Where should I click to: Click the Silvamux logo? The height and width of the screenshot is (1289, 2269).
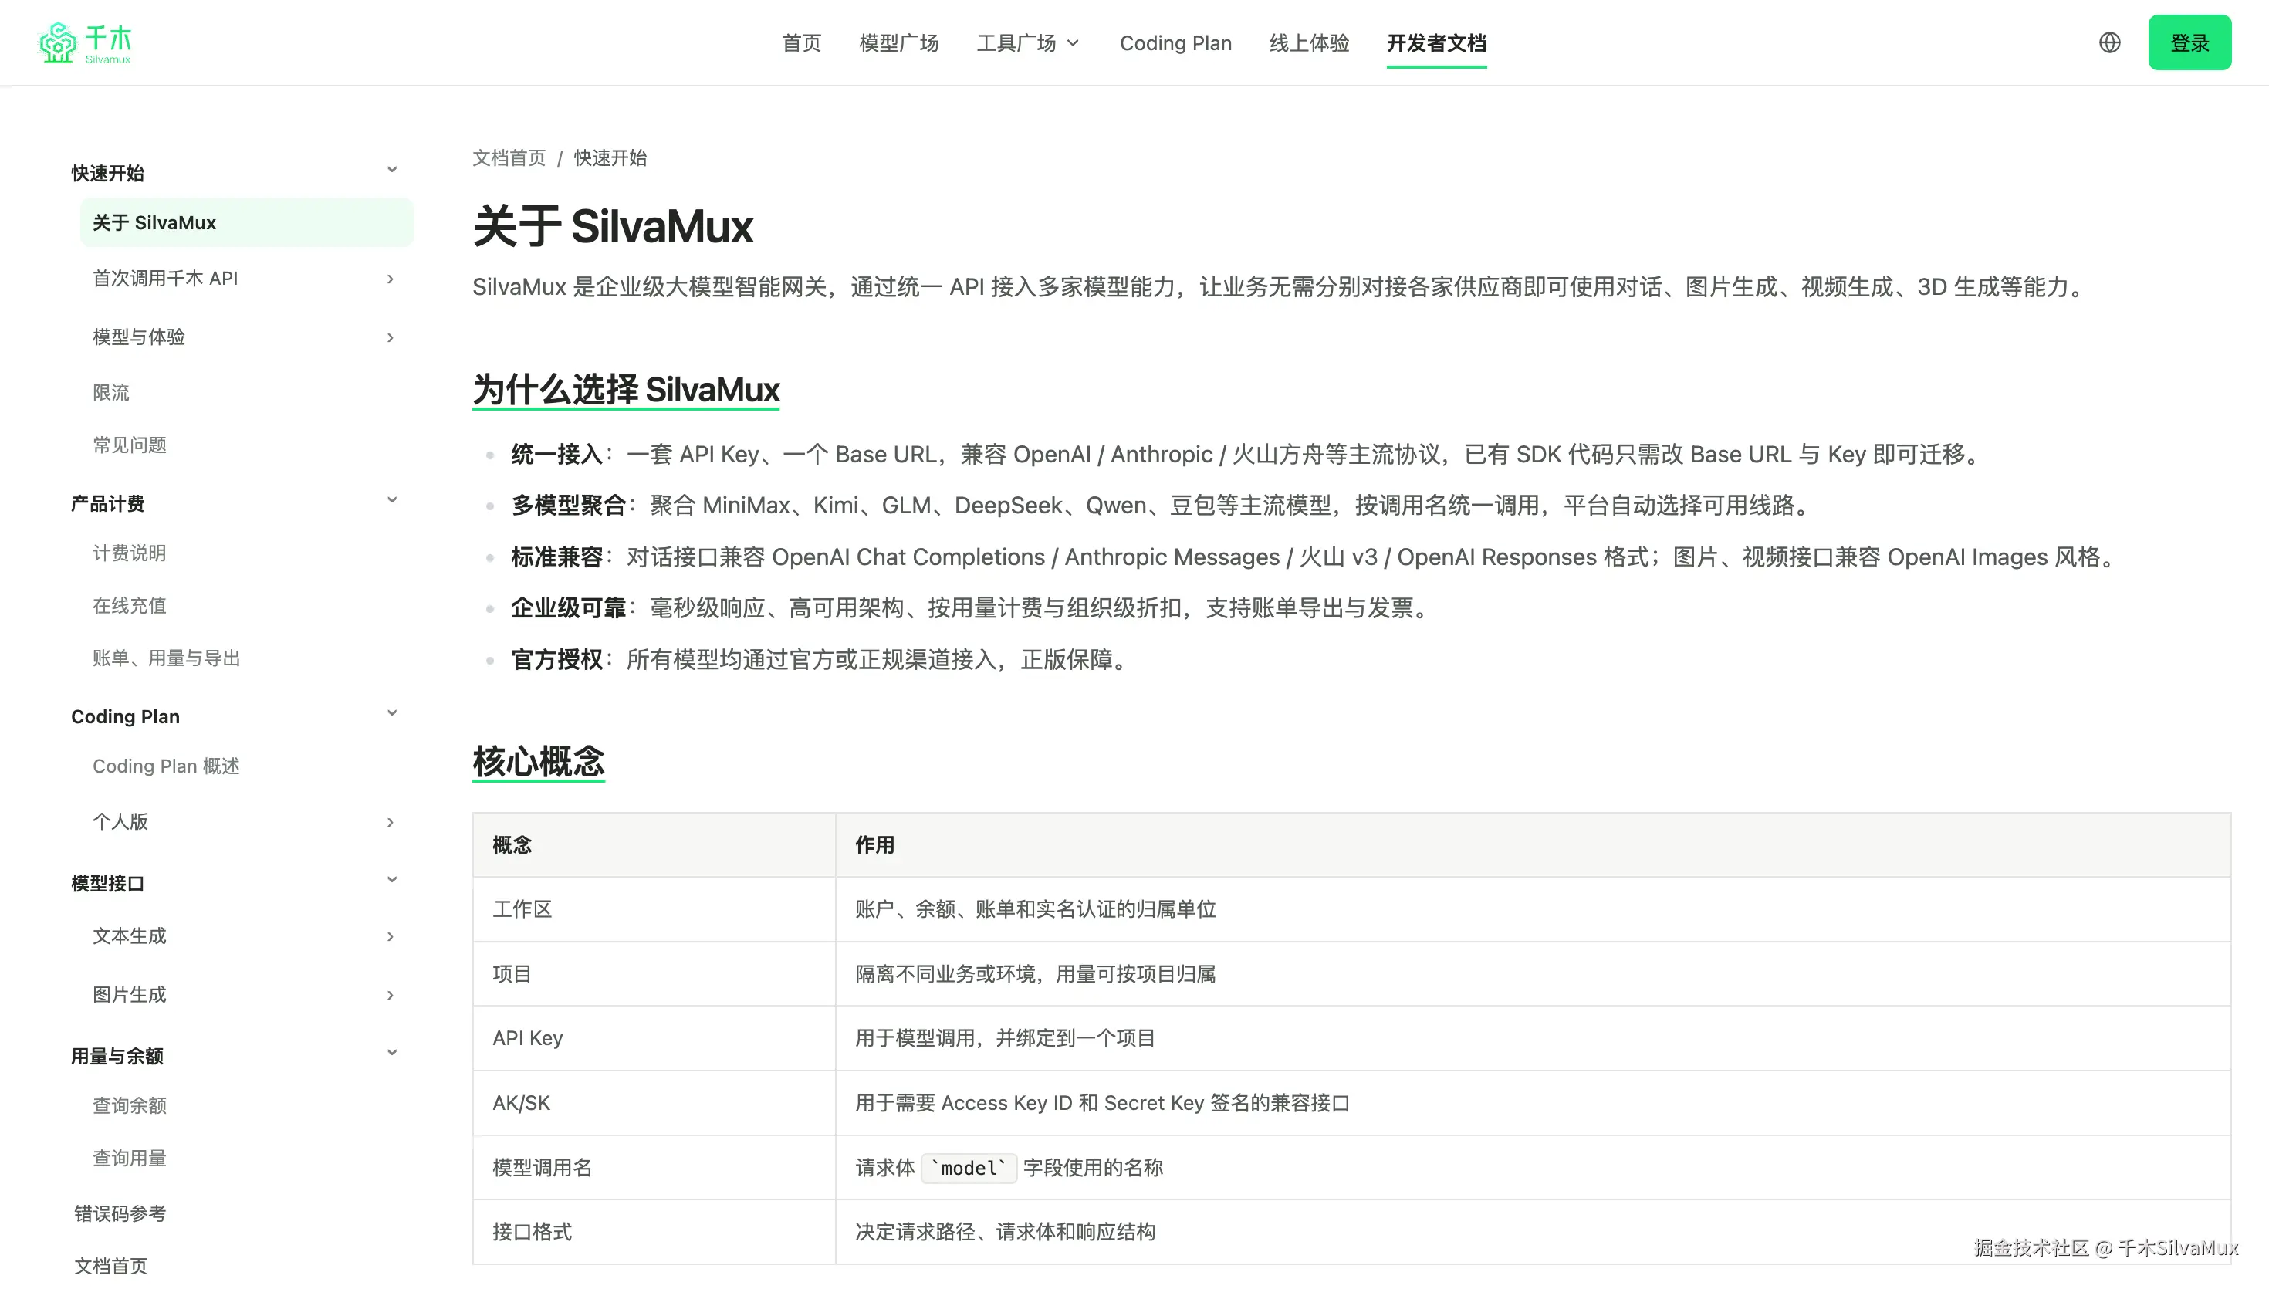85,42
